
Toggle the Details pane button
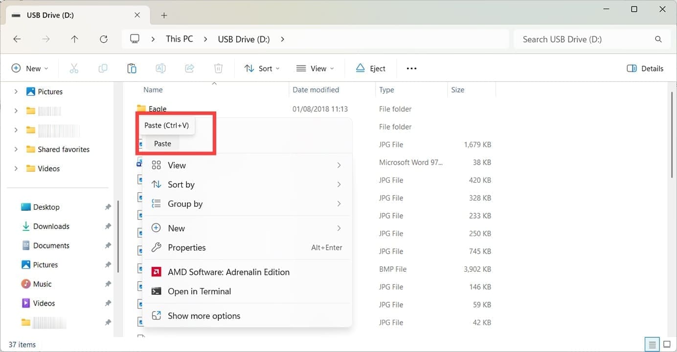pos(645,68)
